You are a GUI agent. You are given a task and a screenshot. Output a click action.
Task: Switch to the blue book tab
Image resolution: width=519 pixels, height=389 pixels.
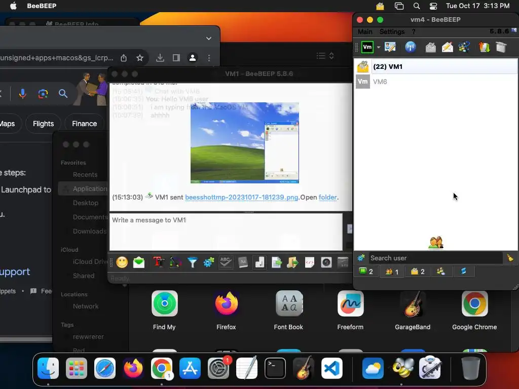(464, 271)
